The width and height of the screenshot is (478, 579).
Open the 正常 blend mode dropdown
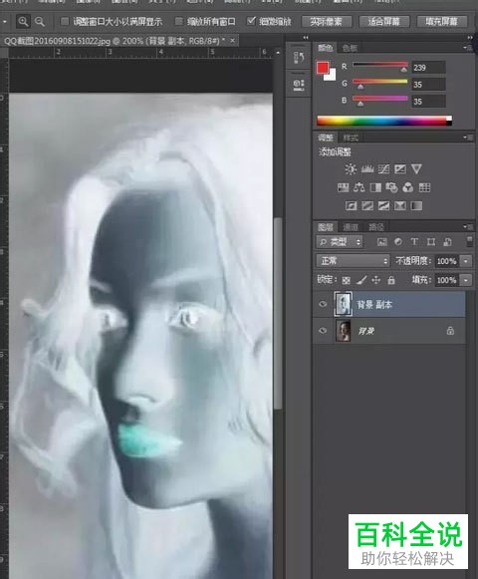[x=353, y=261]
